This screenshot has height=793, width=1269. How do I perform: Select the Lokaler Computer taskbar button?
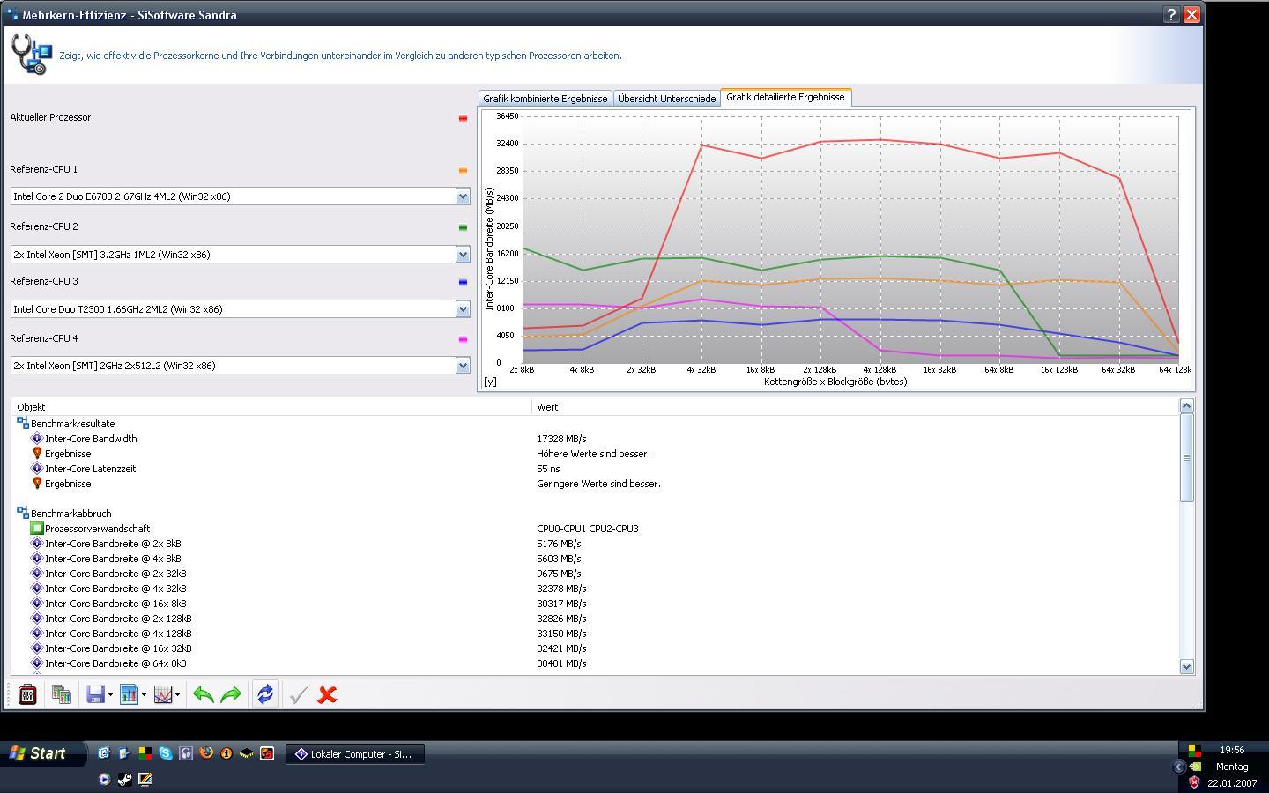tap(355, 754)
